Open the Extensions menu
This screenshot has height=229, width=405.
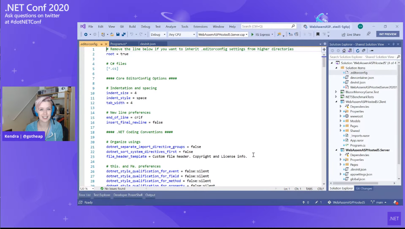200,27
